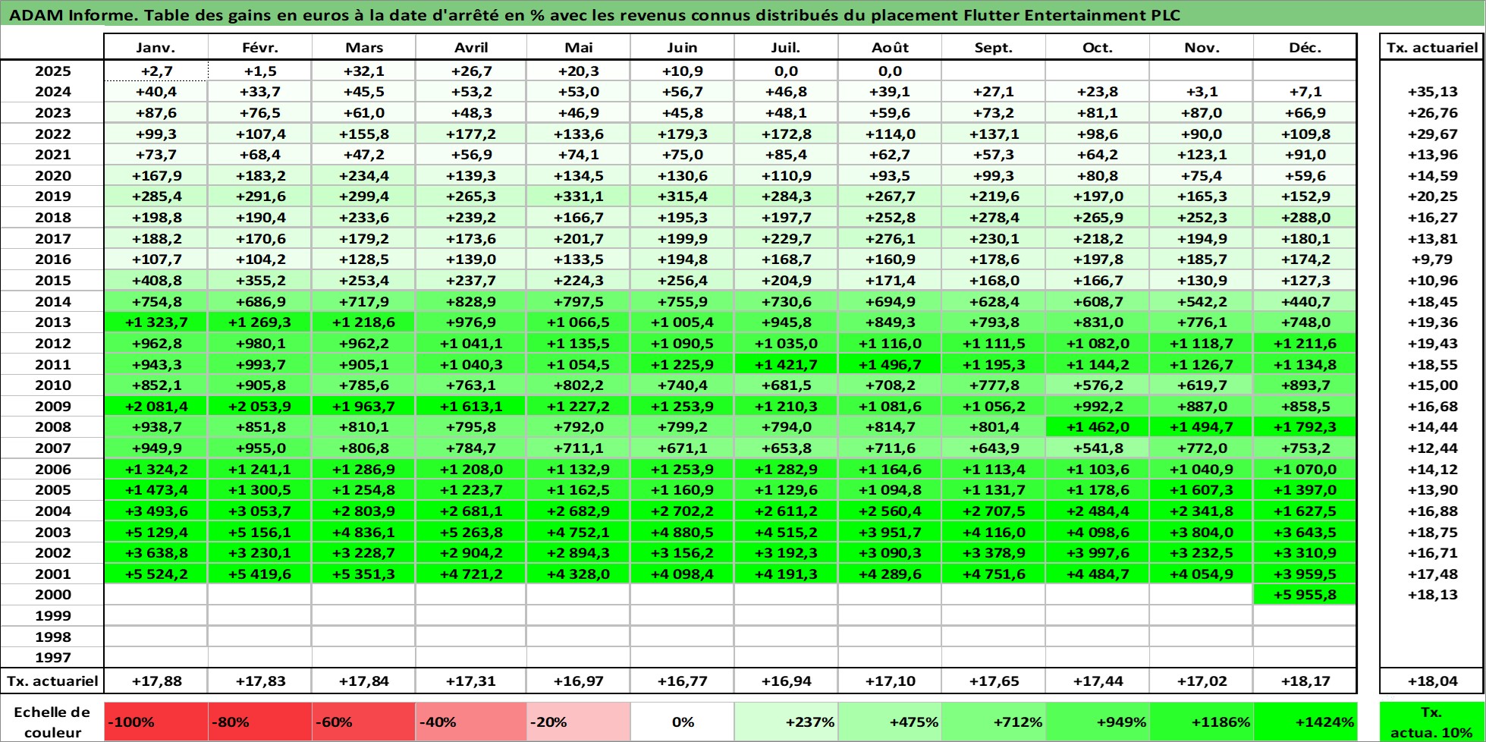Select cell +3 493,6 in the 2004 row
Image resolution: width=1486 pixels, height=742 pixels.
tap(156, 511)
